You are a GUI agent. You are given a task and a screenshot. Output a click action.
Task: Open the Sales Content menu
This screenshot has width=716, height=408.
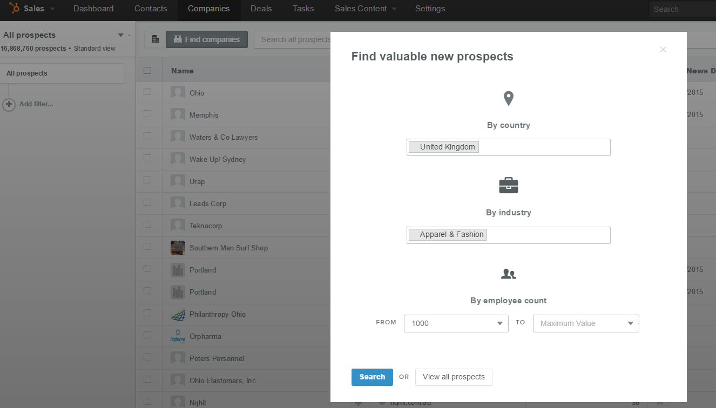(365, 9)
